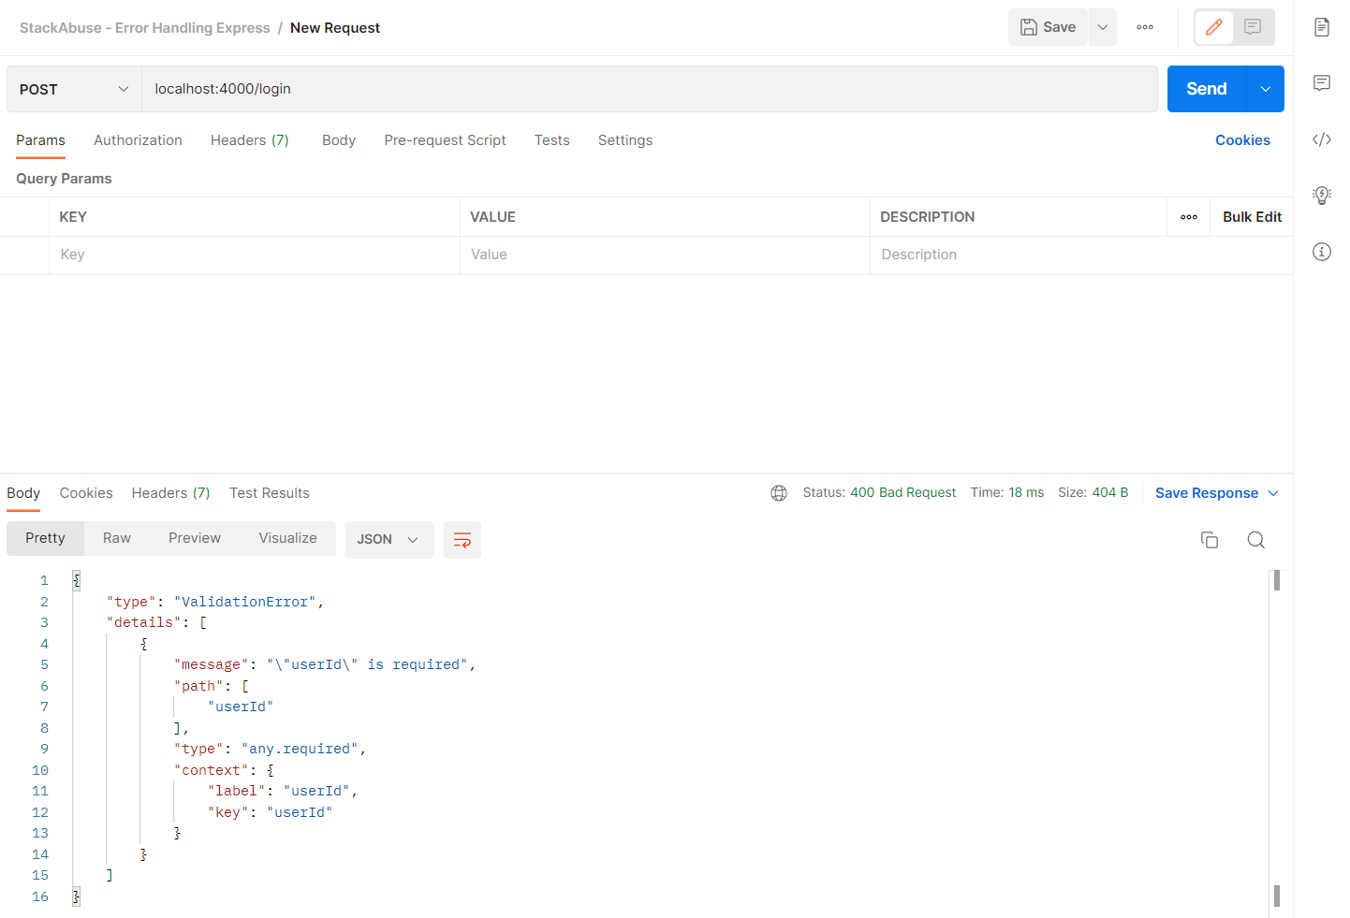Click the 404 B response size
Screen dimensions: 1350x918
pos(1110,493)
